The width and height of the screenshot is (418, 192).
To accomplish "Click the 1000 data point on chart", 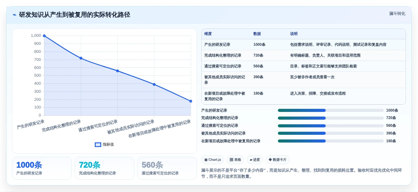I will (44, 36).
